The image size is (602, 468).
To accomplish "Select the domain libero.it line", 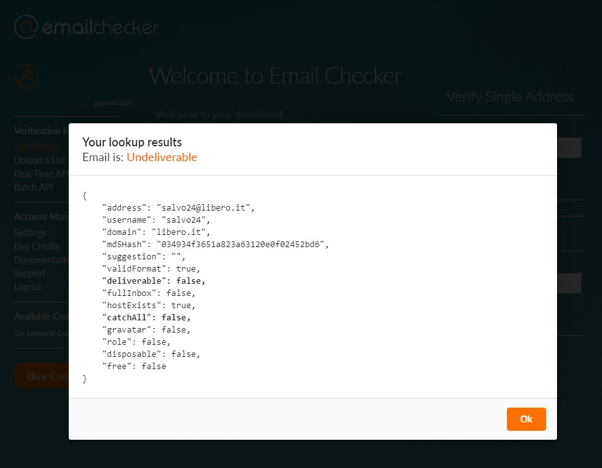I will click(x=156, y=232).
